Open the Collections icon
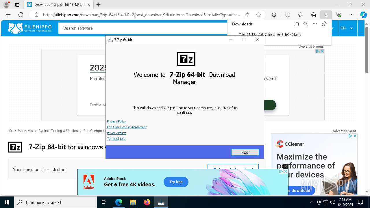Screen dimensions: 370x208 (x=313, y=15)
